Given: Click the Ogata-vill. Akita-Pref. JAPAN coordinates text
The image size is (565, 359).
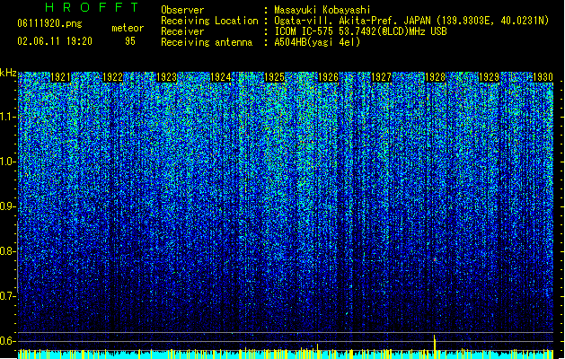Looking at the screenshot, I should [x=411, y=21].
